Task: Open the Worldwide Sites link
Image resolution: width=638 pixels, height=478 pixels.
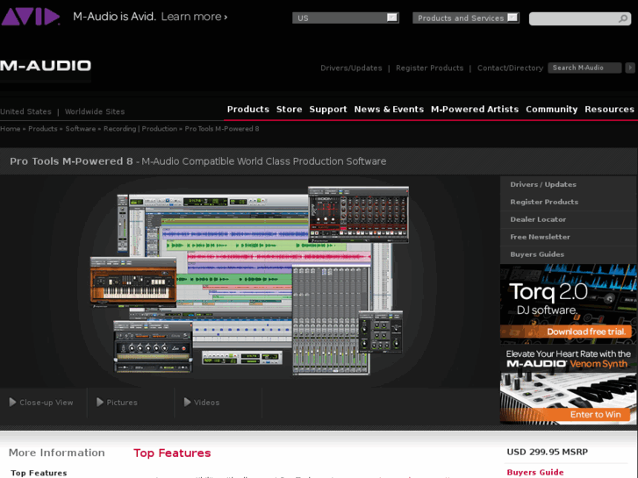Action: coord(95,111)
